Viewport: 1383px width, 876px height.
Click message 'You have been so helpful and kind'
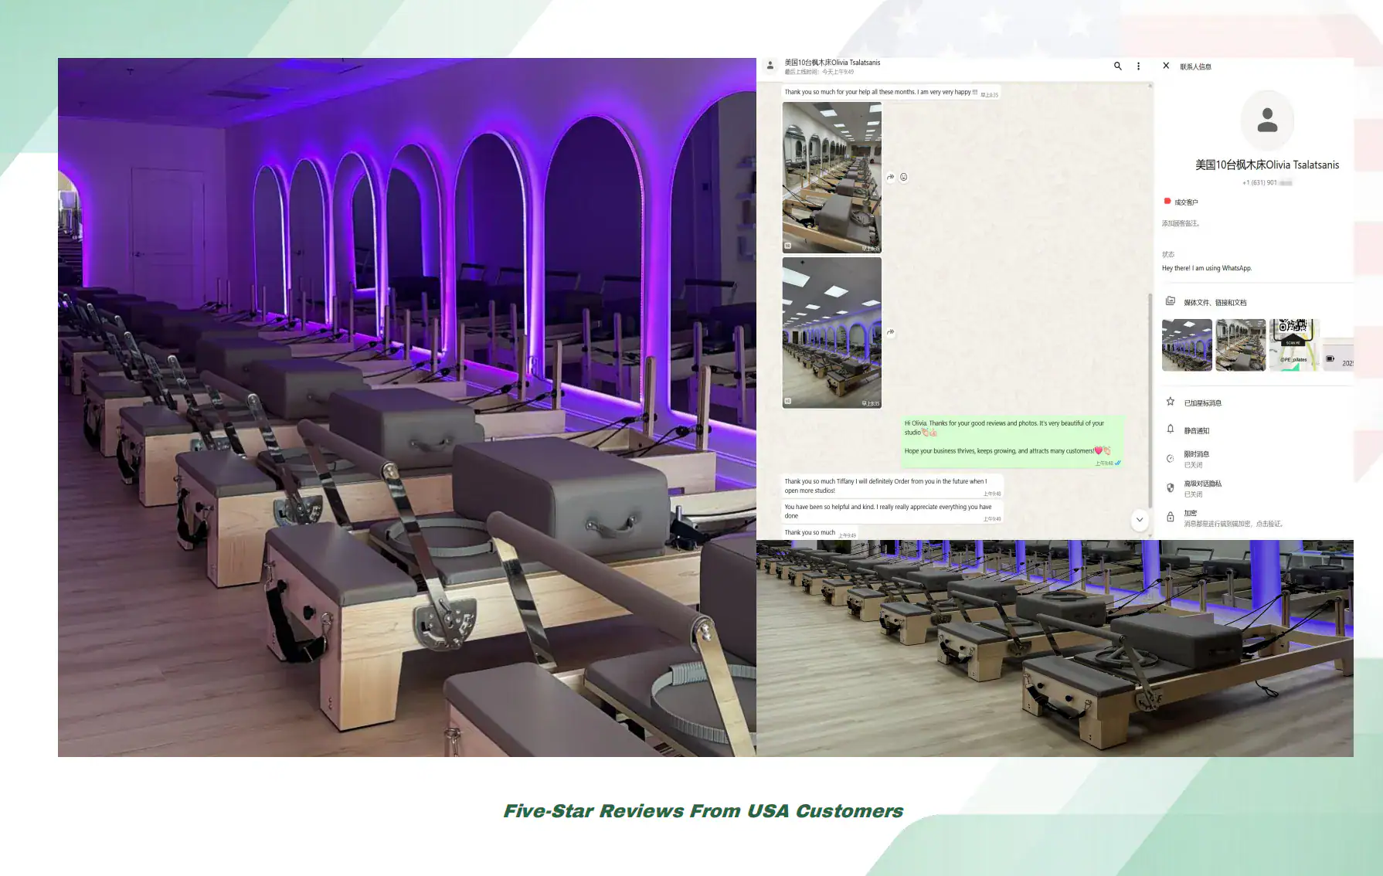tap(892, 511)
